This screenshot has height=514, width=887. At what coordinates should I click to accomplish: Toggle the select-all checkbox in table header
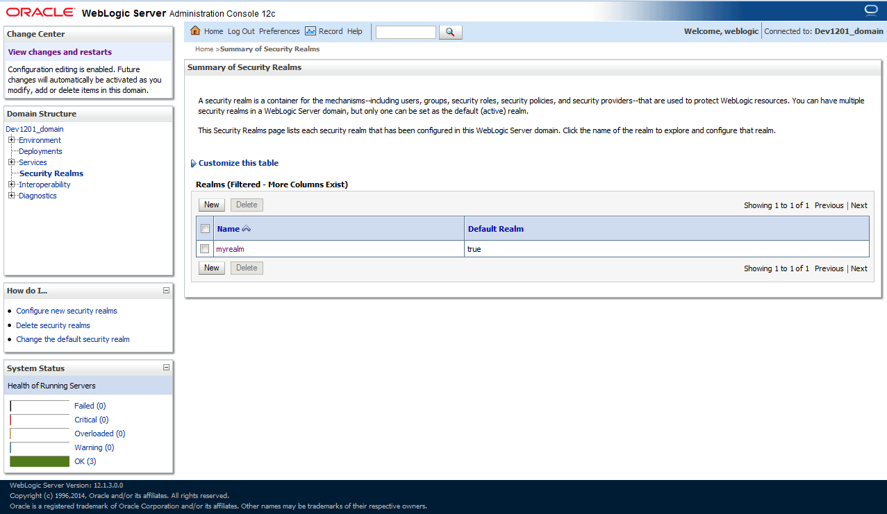tap(205, 229)
